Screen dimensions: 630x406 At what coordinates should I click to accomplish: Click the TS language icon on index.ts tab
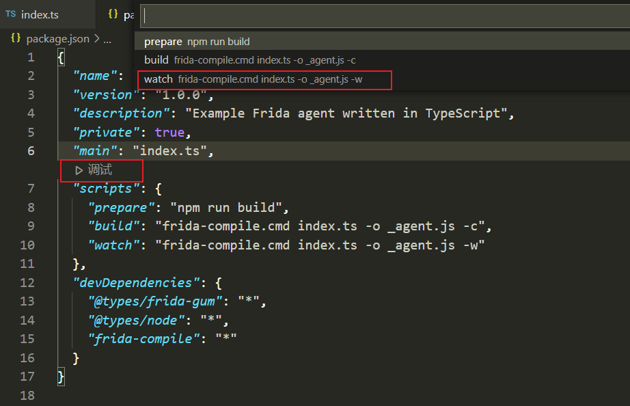pos(10,14)
